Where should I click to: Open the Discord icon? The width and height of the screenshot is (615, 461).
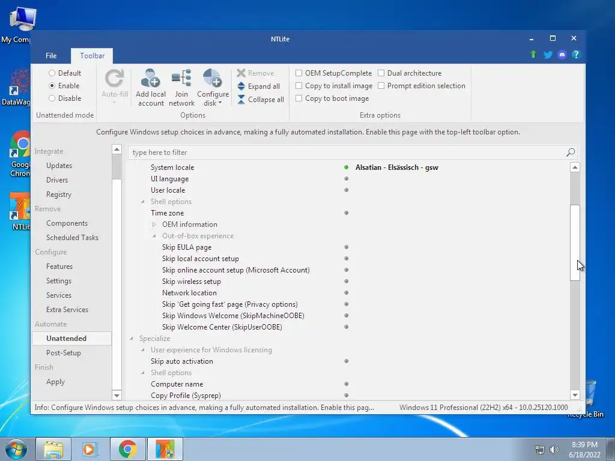(562, 55)
